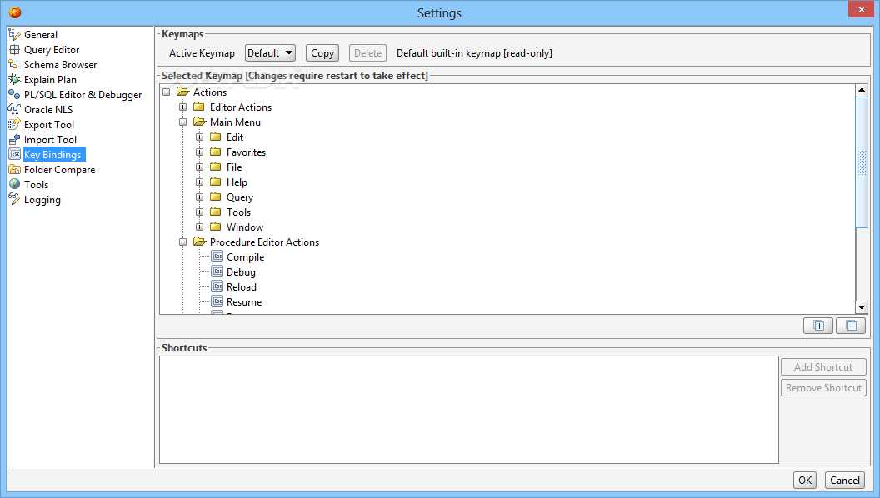The image size is (880, 498).
Task: Expand all tree nodes button
Action: point(818,326)
